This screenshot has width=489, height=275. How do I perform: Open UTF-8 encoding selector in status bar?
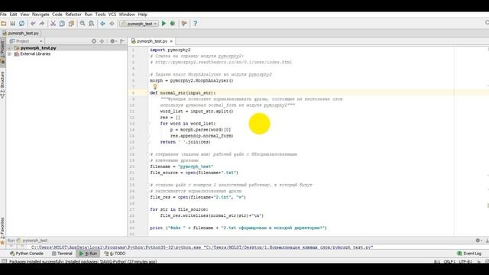pyautogui.click(x=465, y=261)
